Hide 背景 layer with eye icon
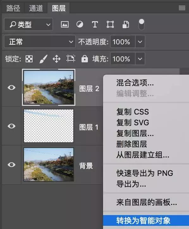 coord(11,164)
